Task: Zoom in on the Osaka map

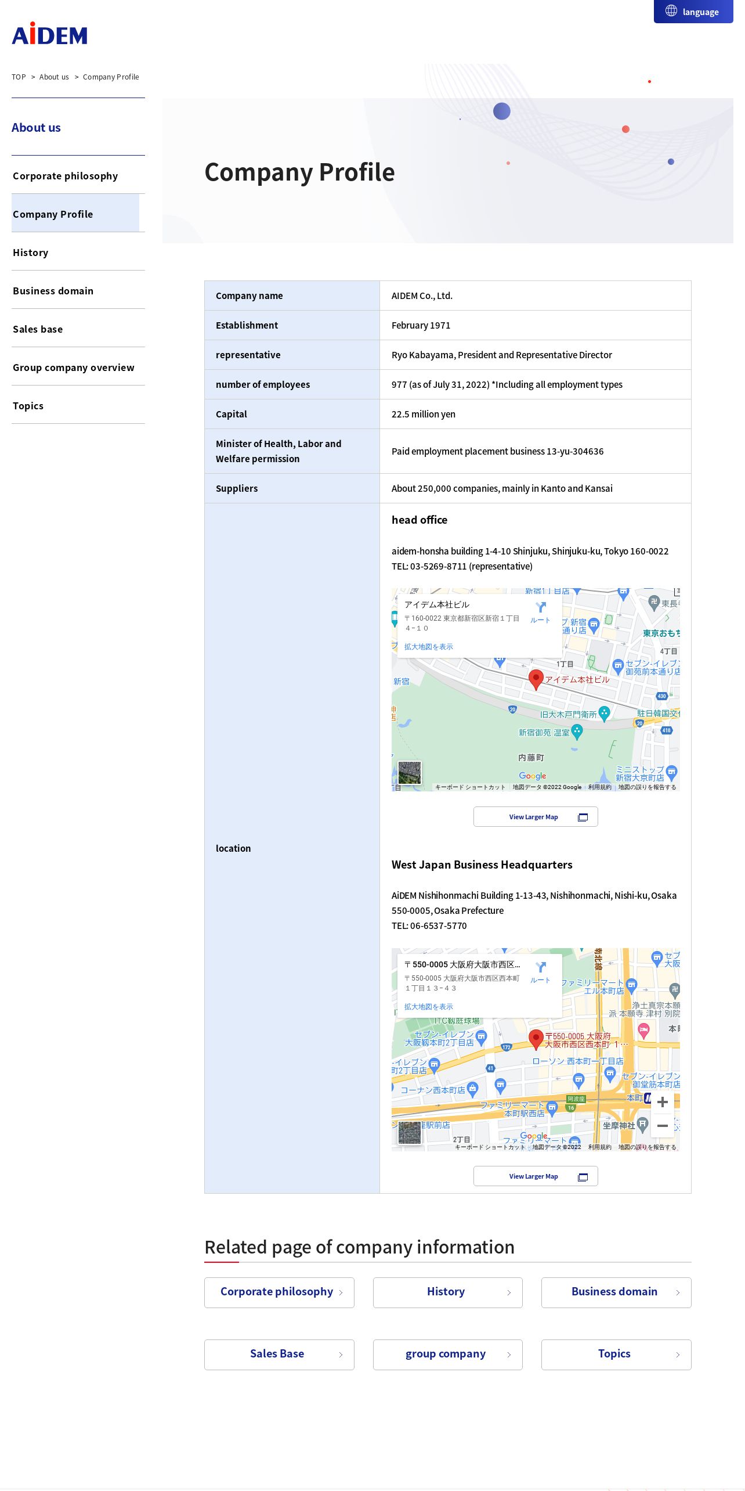Action: (x=663, y=1102)
